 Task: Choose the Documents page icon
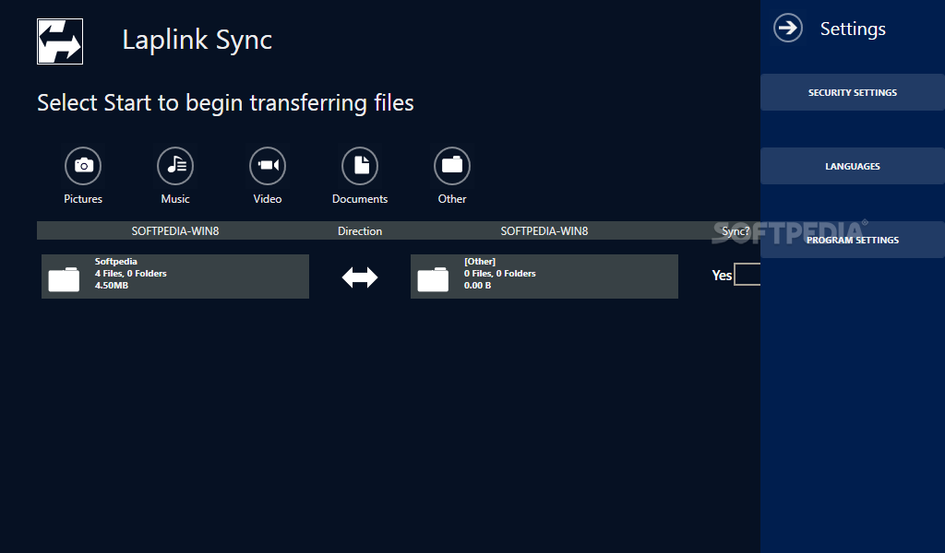pos(360,166)
